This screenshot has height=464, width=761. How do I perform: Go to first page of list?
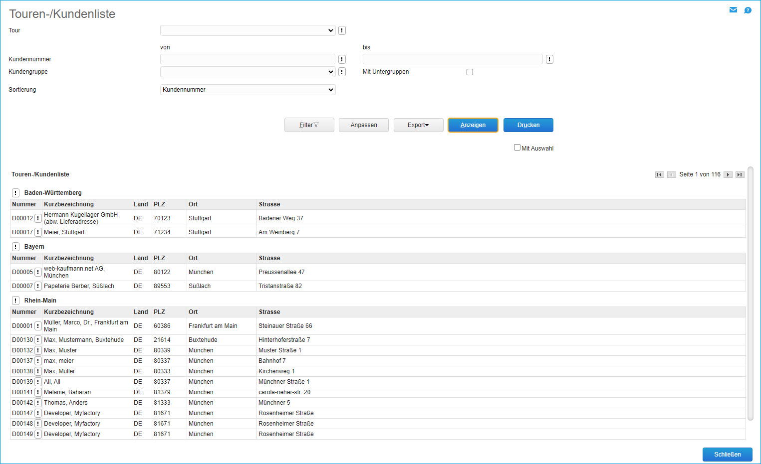pos(660,174)
